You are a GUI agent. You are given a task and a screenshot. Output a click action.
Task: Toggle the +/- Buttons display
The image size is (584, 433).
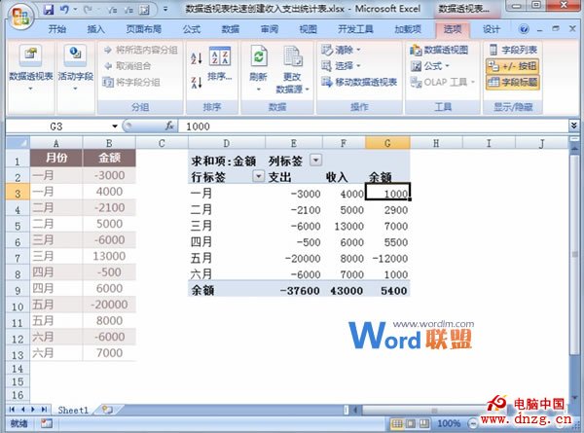coord(513,66)
